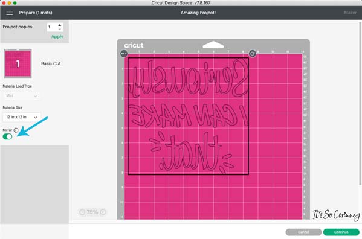362x239 pixels.
Task: Decrease project copies with down arrow
Action: tap(60, 29)
